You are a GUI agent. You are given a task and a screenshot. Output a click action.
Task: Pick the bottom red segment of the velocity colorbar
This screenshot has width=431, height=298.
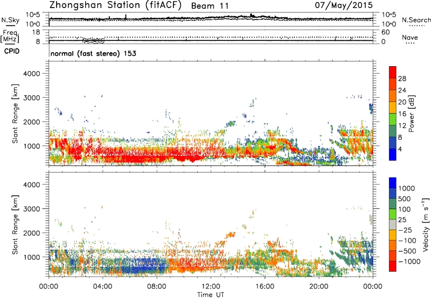pos(393,266)
